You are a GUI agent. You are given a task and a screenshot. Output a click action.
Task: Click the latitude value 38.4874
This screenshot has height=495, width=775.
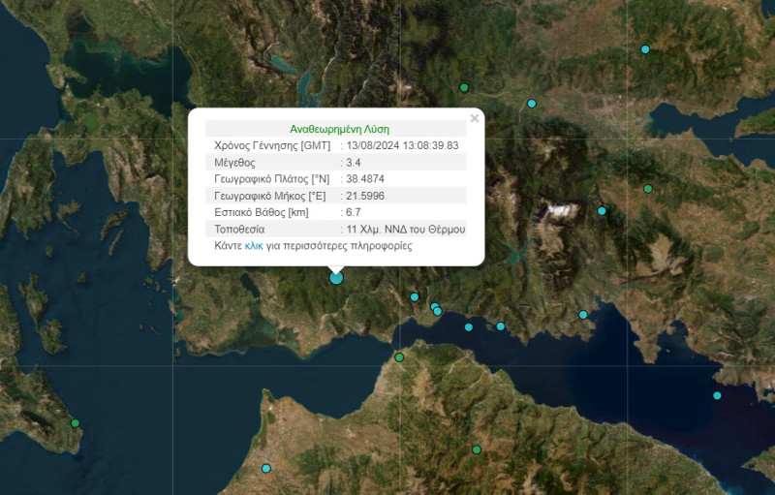pos(365,179)
